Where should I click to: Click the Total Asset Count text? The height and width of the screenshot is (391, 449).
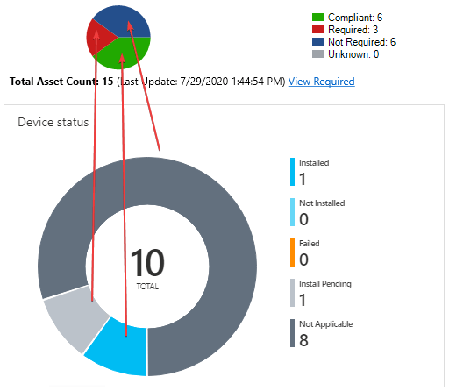point(61,82)
